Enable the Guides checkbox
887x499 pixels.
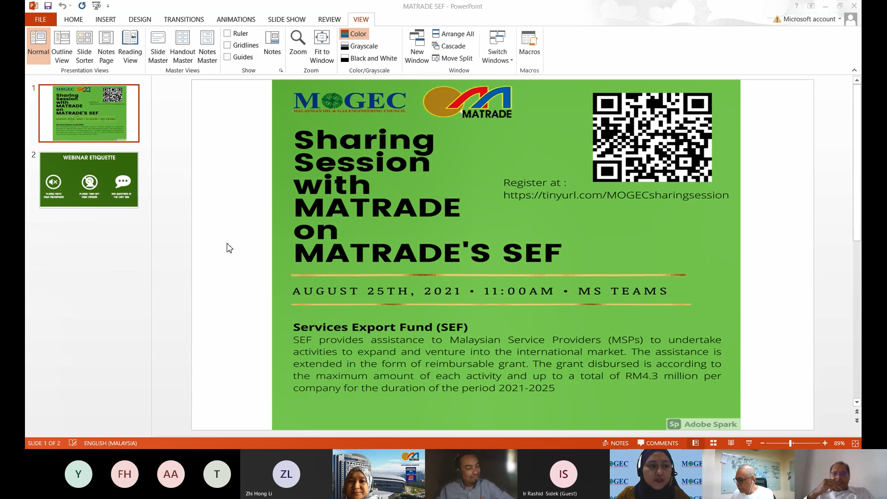click(x=227, y=57)
